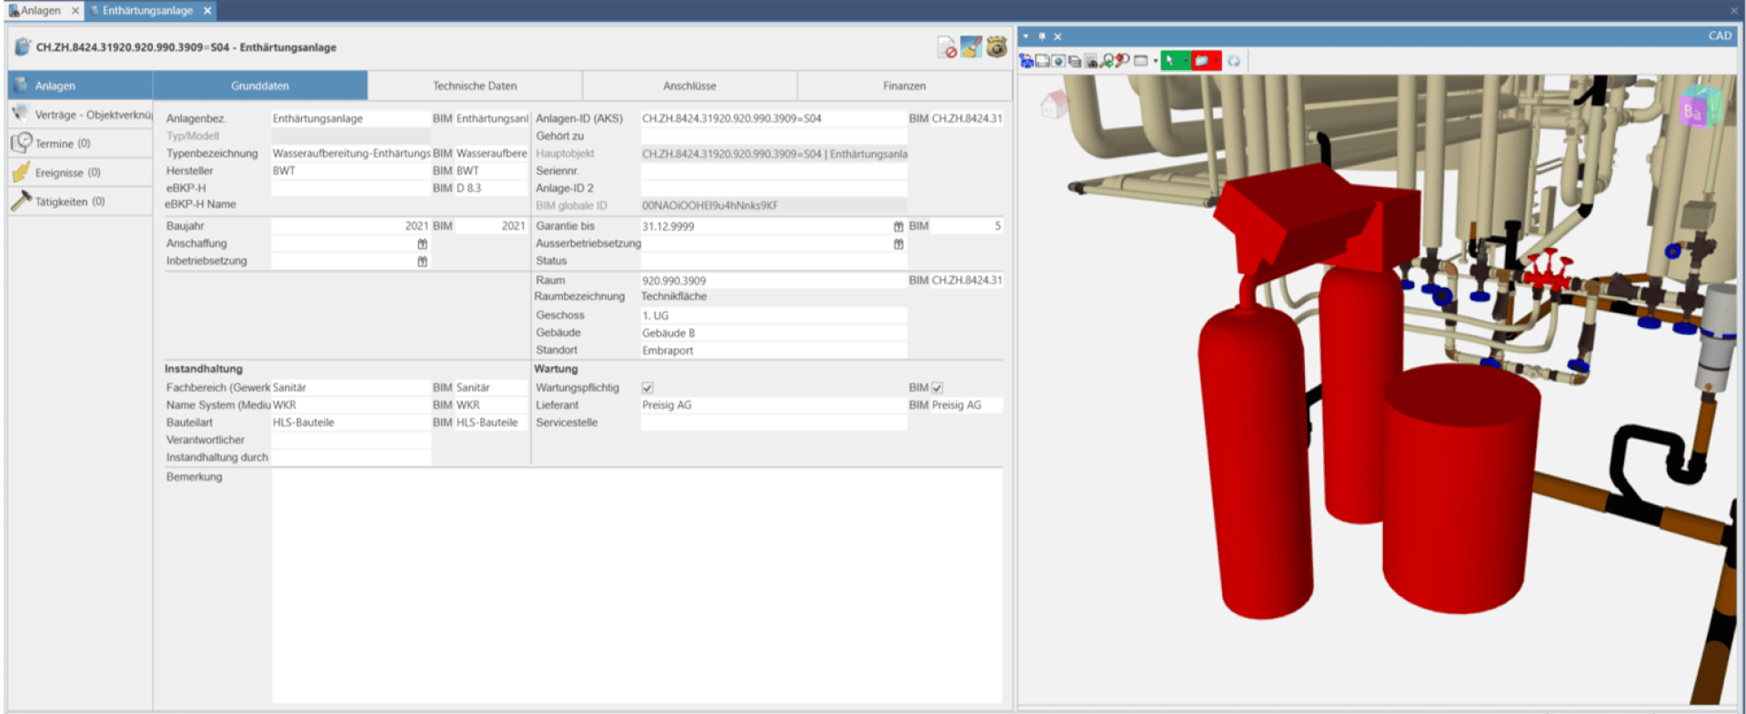Open the CAD panel options dropdown arrow
Viewport: 1746px width, 714px height.
1026,36
